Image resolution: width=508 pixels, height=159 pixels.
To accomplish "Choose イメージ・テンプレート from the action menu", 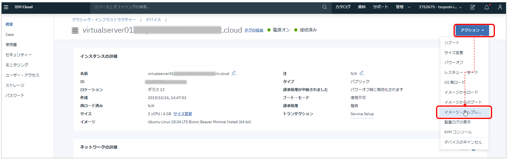I will click(x=464, y=112).
